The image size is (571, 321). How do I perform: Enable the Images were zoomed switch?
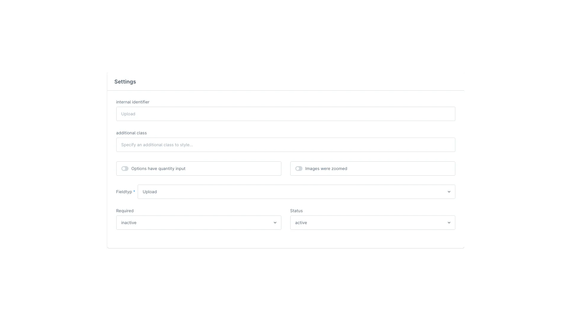click(299, 169)
